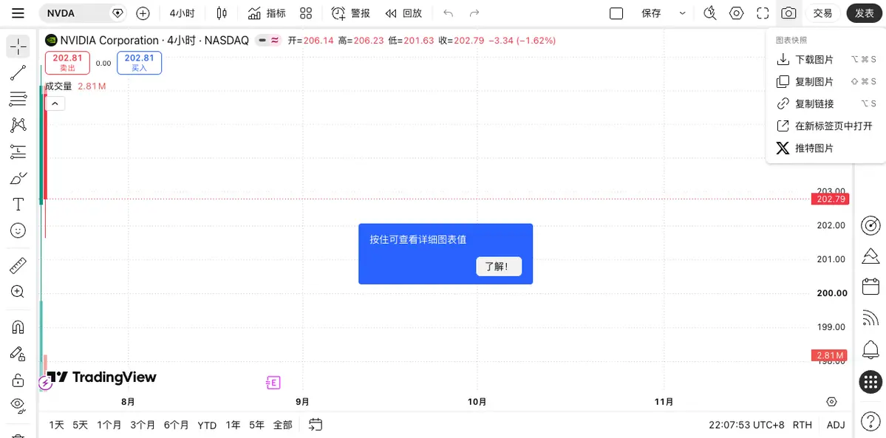Viewport: 886px width, 438px height.
Task: Change candlestick chart type
Action: click(x=222, y=13)
